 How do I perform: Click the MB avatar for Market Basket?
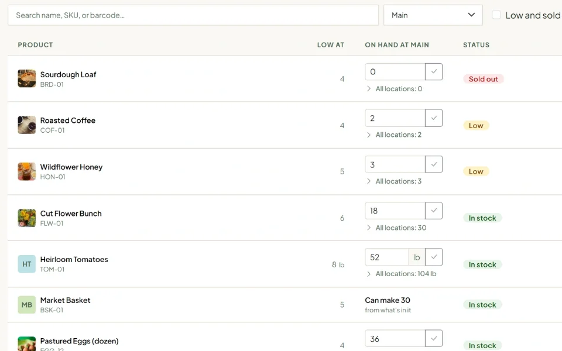click(27, 305)
